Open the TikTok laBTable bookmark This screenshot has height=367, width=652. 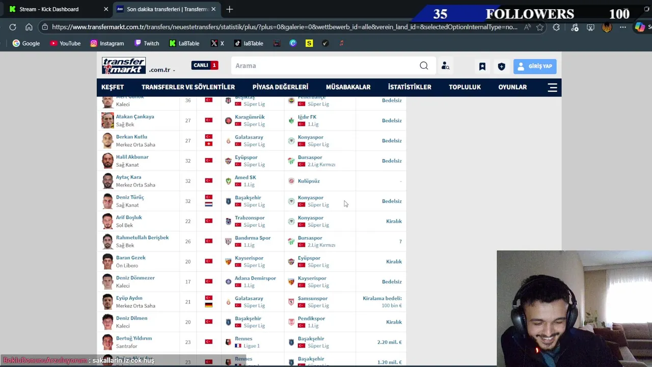(249, 43)
